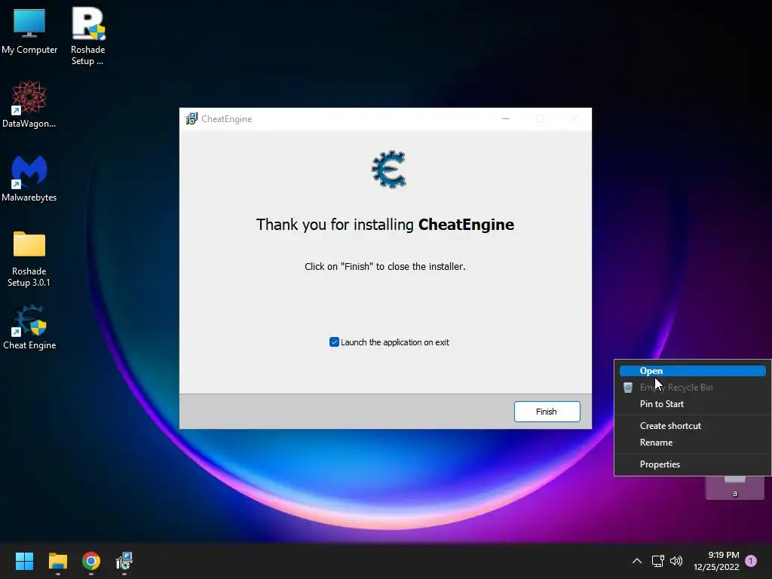
Task: Select Create shortcut in context menu
Action: [692, 426]
